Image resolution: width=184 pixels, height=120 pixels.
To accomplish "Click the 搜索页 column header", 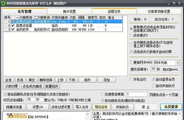I will point(93,18).
